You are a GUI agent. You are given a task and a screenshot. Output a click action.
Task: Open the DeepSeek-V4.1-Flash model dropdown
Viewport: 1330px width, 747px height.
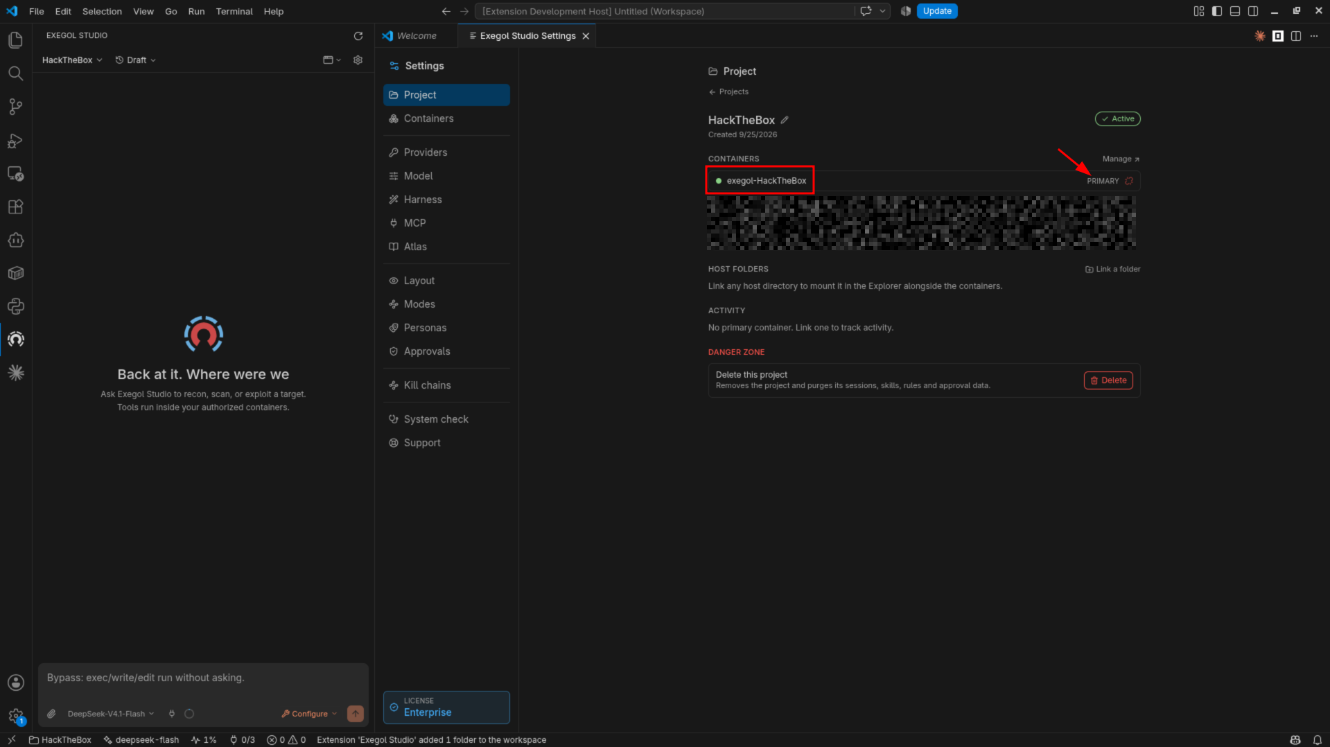pyautogui.click(x=110, y=714)
